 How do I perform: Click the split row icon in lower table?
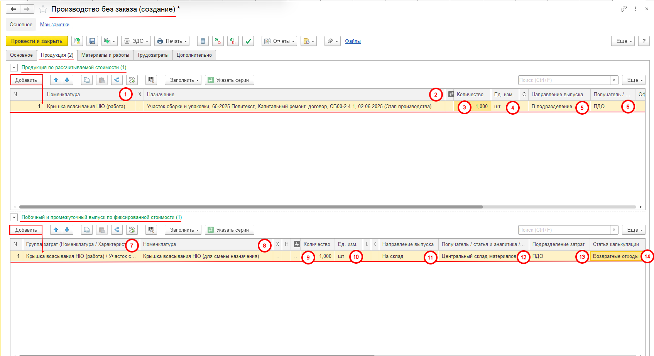(117, 230)
